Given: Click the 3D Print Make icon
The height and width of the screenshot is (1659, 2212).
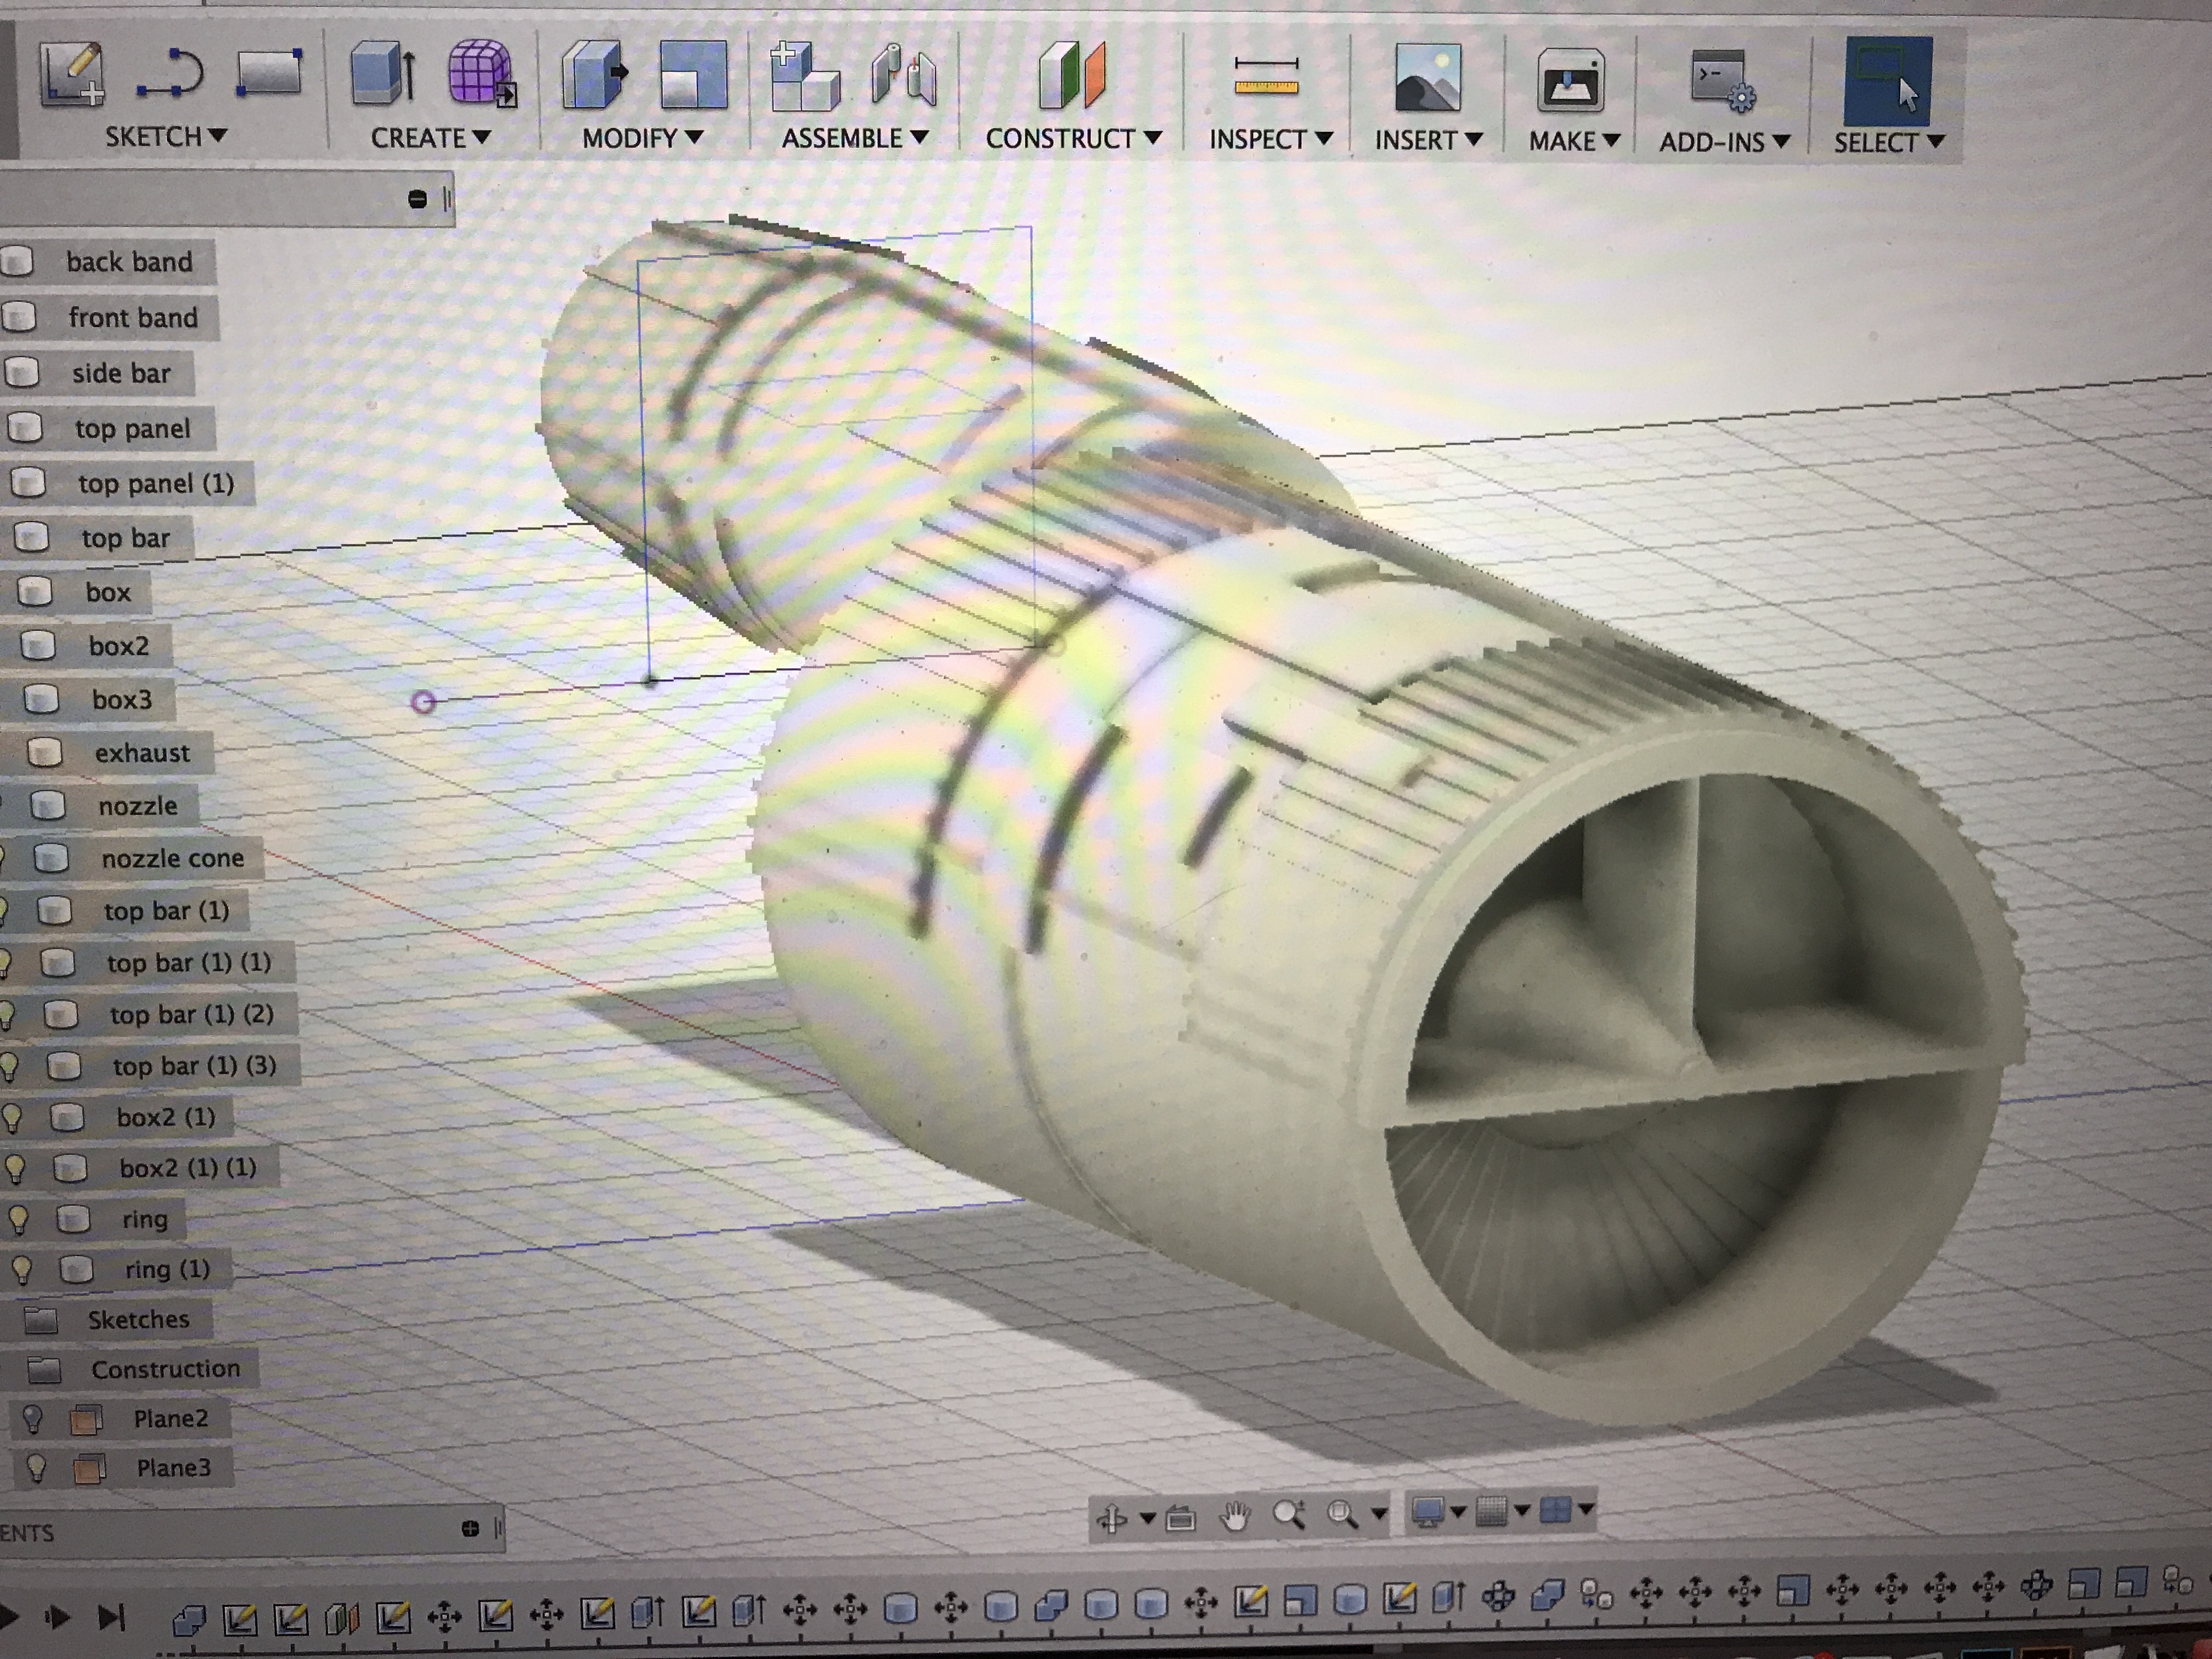Looking at the screenshot, I should (1570, 81).
